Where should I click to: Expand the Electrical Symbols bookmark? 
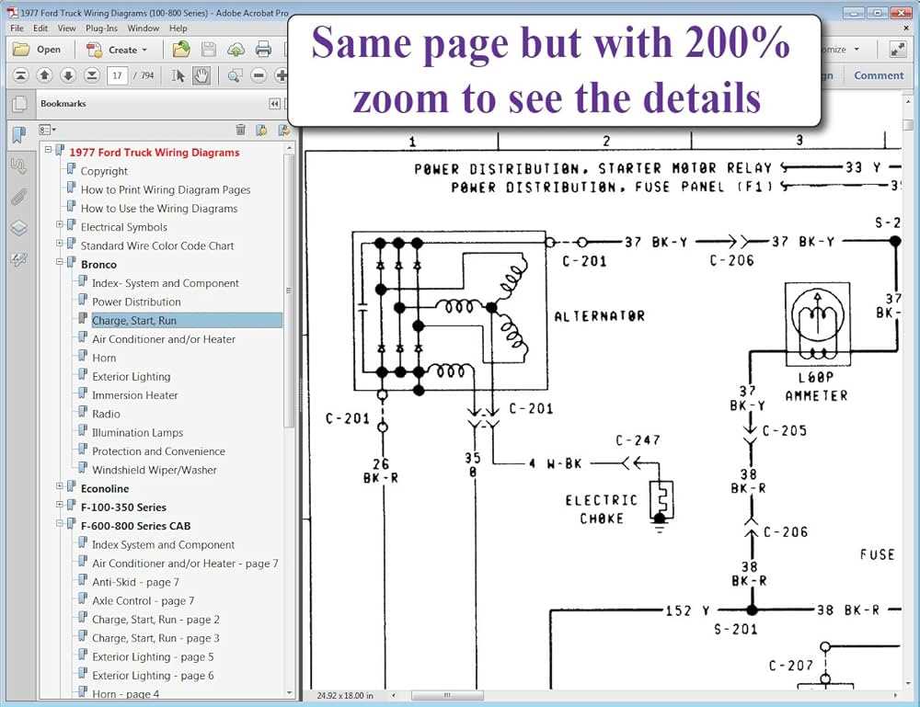pyautogui.click(x=59, y=224)
